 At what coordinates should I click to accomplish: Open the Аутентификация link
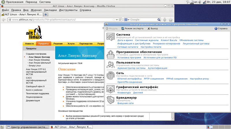(157, 68)
